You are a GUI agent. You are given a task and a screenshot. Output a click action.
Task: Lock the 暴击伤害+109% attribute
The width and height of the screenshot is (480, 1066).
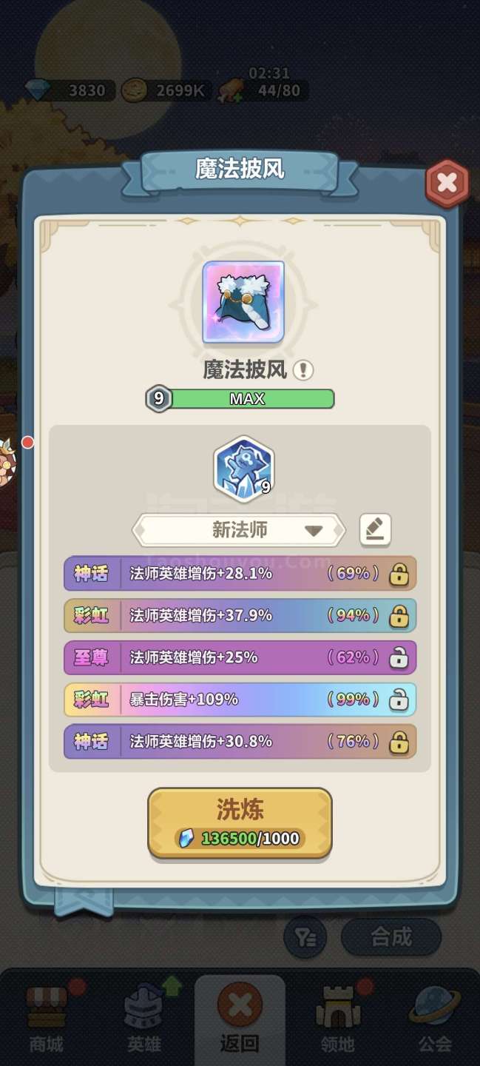coord(399,699)
